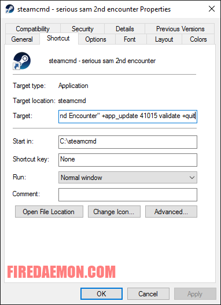Click the 'Shortcut key:' label
The image size is (221, 305).
click(x=31, y=159)
